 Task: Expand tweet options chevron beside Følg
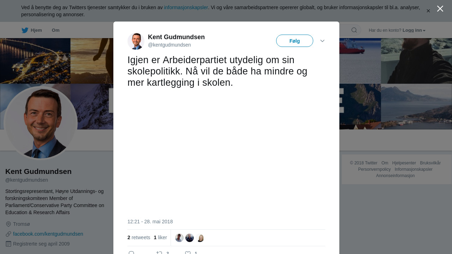click(x=322, y=41)
